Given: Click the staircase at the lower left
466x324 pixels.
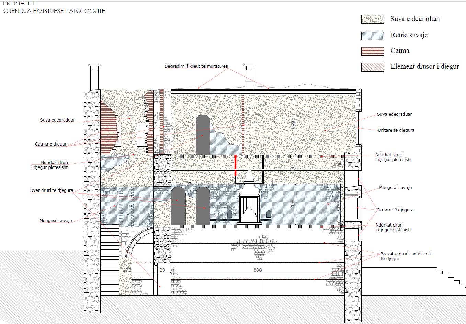Looking at the screenshot, I should [x=110, y=260].
